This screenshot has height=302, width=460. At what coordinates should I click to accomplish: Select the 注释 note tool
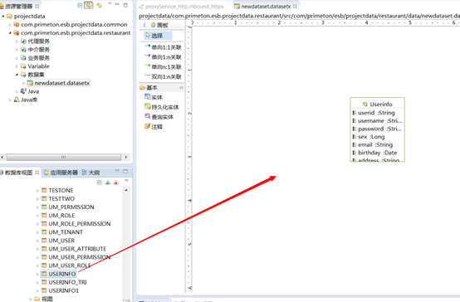pyautogui.click(x=154, y=127)
